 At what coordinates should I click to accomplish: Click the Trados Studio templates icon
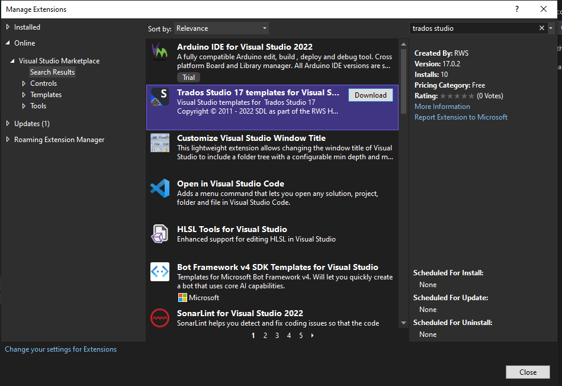pos(160,97)
